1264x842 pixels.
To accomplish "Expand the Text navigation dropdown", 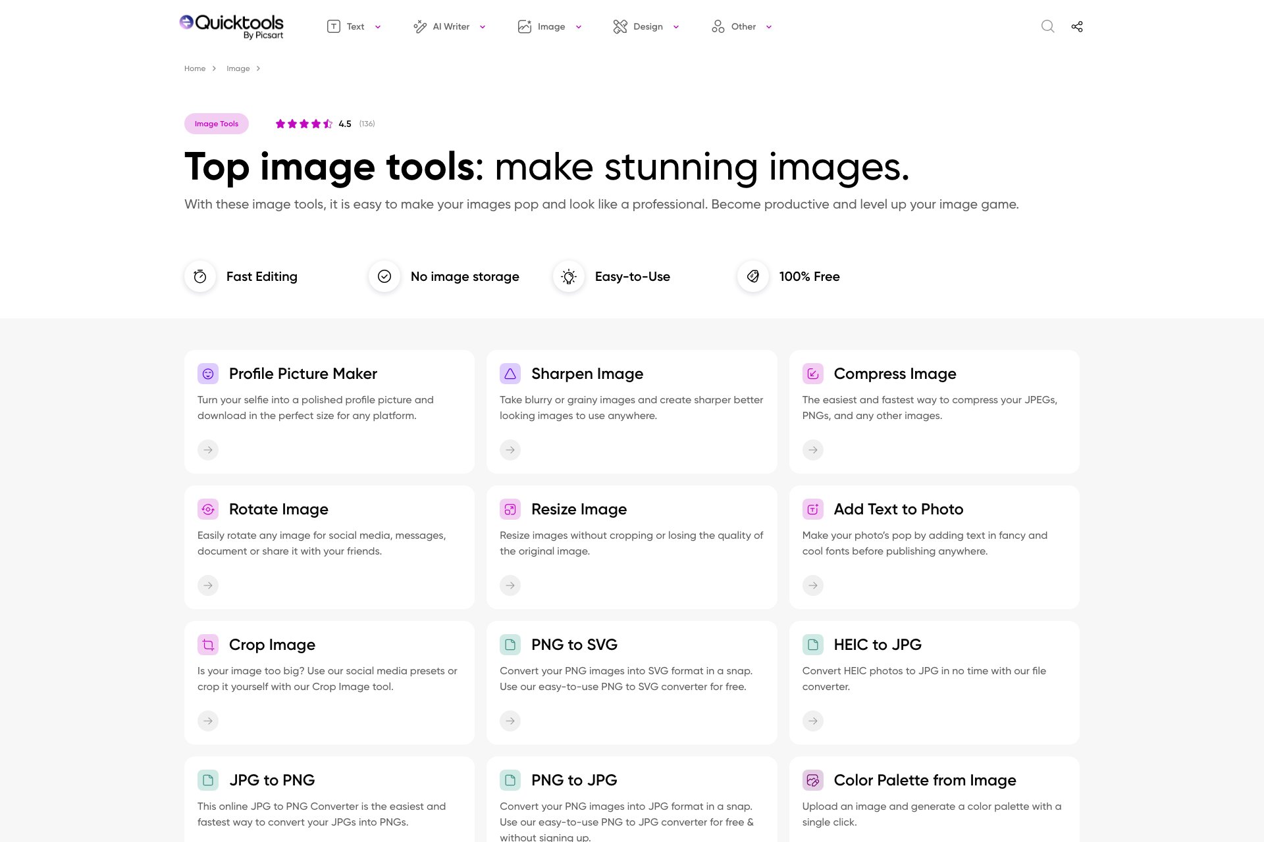I will (x=377, y=27).
